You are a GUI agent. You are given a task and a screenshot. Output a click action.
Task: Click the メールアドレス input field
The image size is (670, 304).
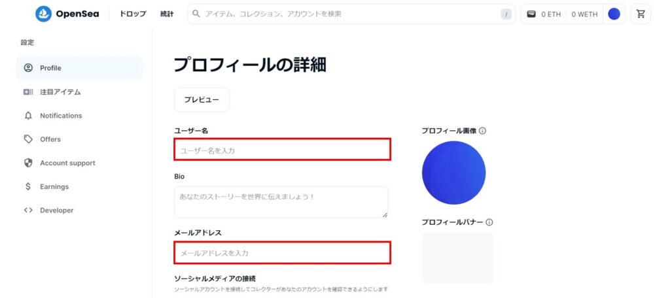282,252
